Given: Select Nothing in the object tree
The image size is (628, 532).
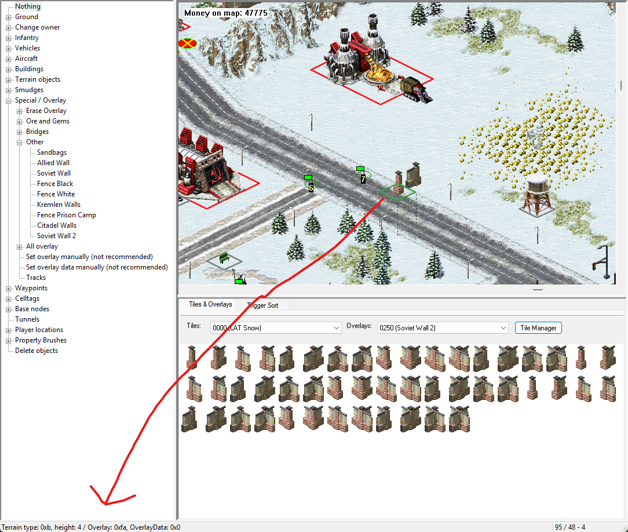Looking at the screenshot, I should [28, 6].
